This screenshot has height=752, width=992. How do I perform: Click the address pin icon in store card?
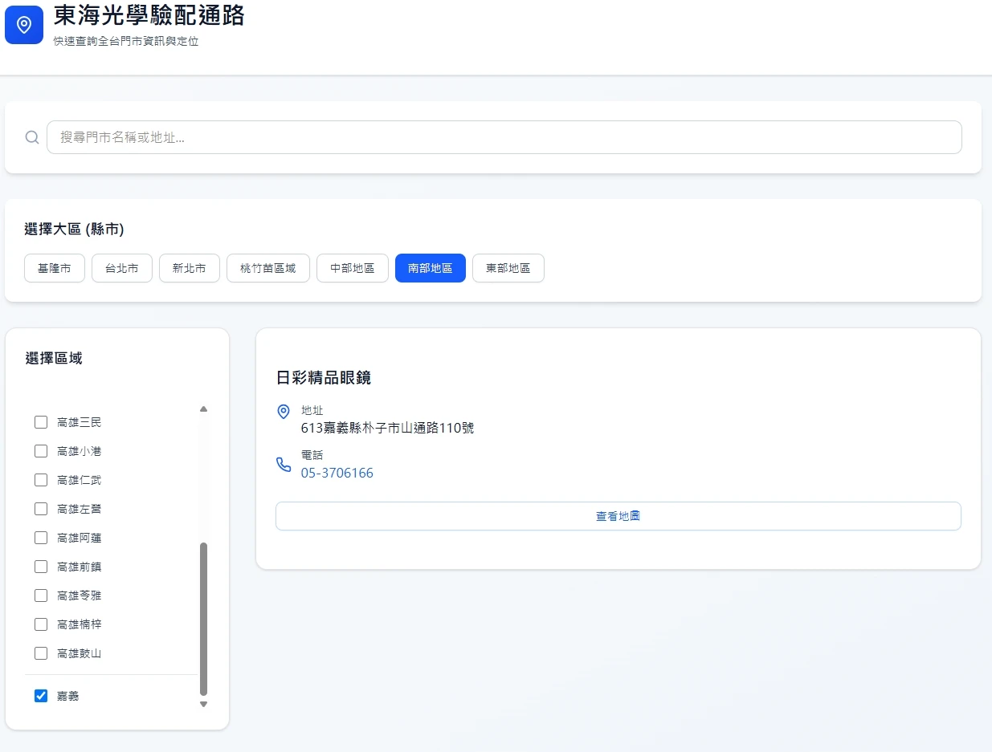(284, 412)
